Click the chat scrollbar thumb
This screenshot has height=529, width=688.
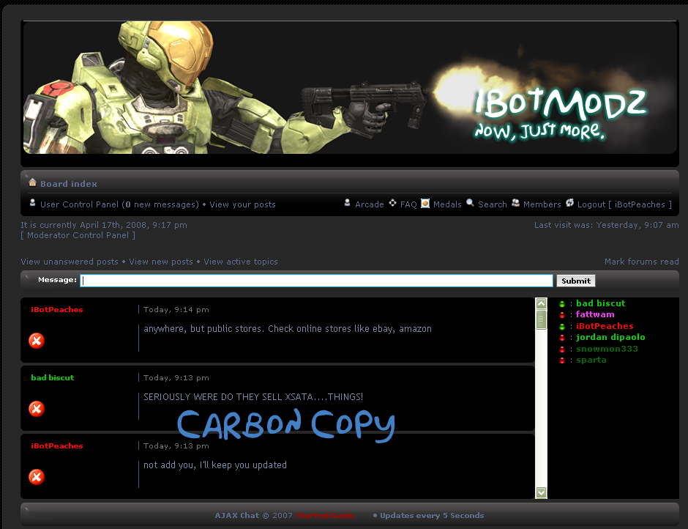tap(542, 319)
